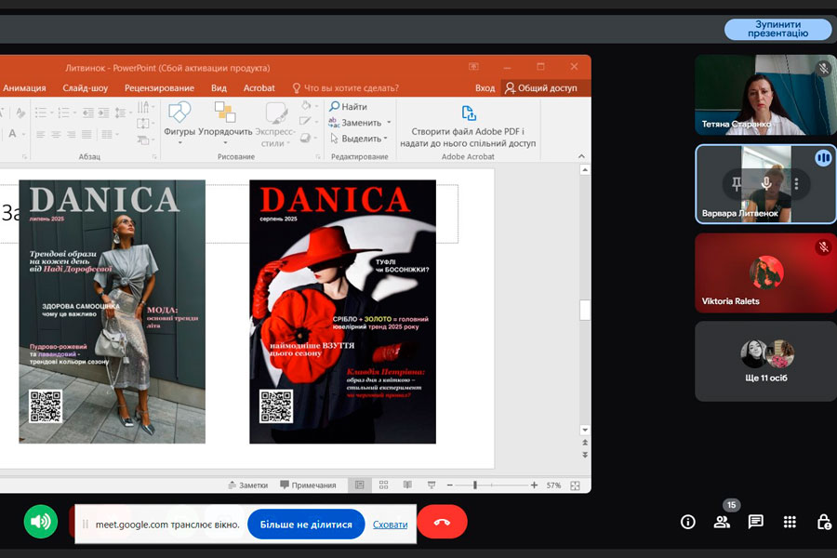Screen dimensions: 837x558
Task: Click the 'Більше не ділитися' button
Action: [306, 525]
